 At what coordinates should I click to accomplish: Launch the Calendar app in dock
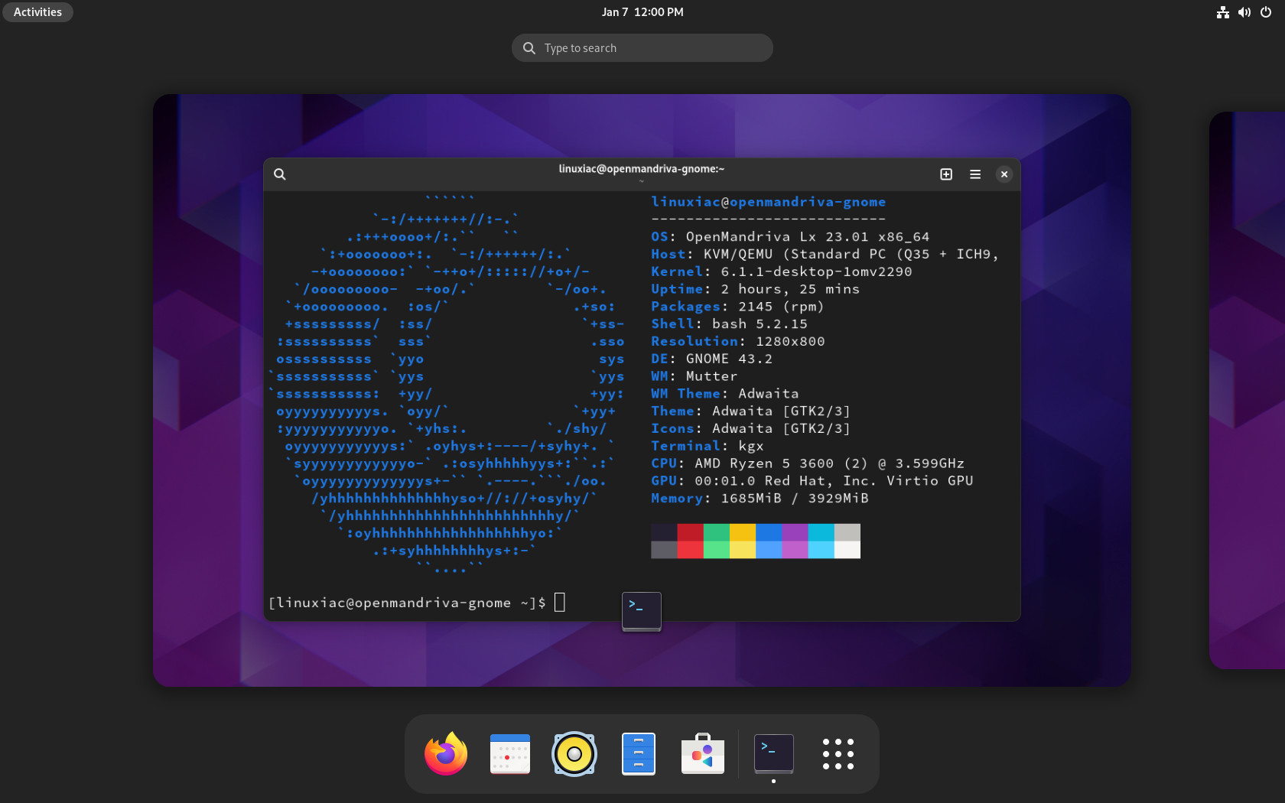click(x=510, y=754)
